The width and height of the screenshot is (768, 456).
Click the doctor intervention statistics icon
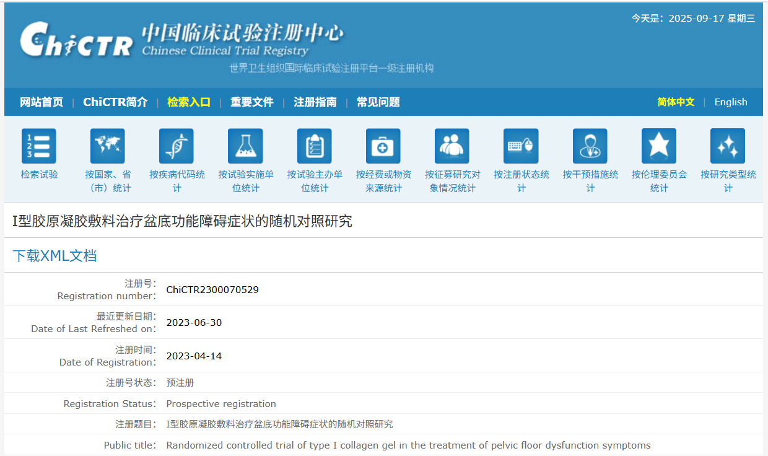590,146
